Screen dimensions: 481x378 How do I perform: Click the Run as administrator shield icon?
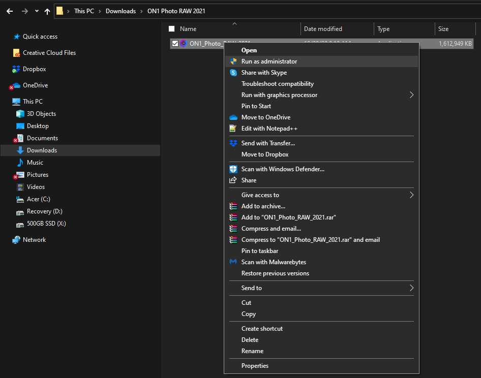pos(233,61)
